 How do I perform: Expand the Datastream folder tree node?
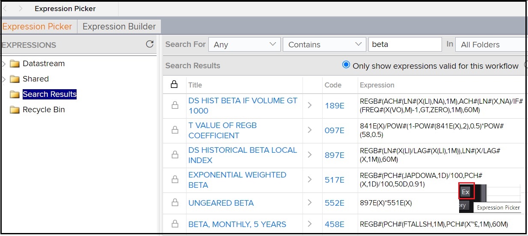4,64
